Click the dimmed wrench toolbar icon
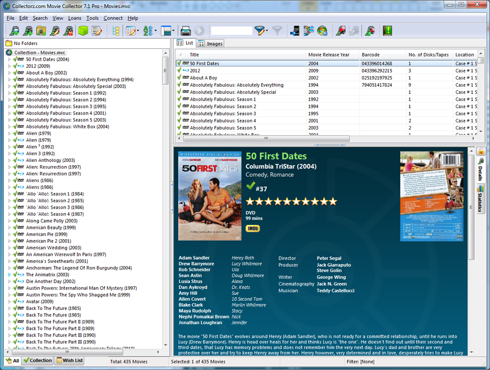The height and width of the screenshot is (370, 490). pyautogui.click(x=354, y=30)
